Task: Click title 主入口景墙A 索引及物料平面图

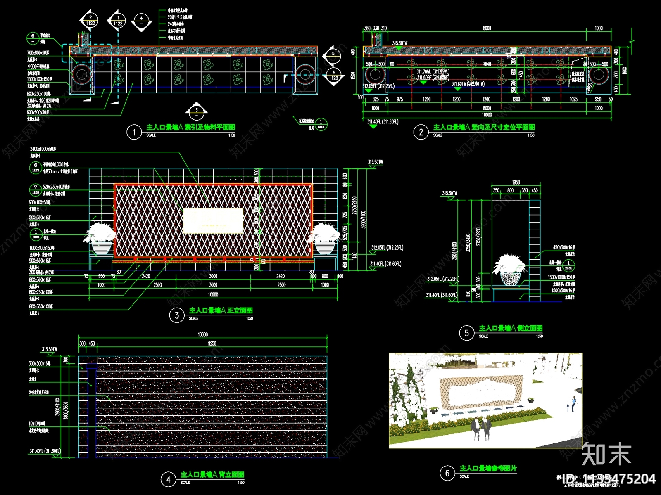Action: coord(191,128)
